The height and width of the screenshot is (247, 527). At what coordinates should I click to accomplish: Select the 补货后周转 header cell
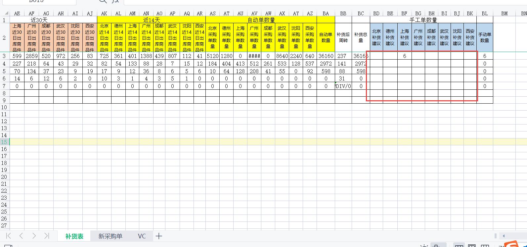click(343, 37)
